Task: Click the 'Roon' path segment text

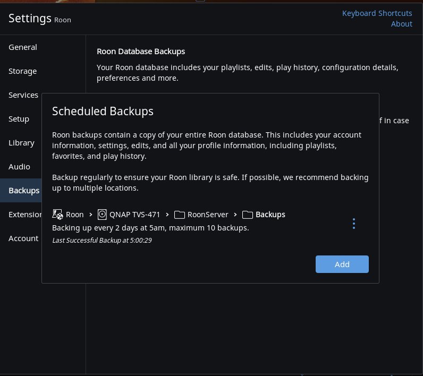Action: pyautogui.click(x=75, y=215)
